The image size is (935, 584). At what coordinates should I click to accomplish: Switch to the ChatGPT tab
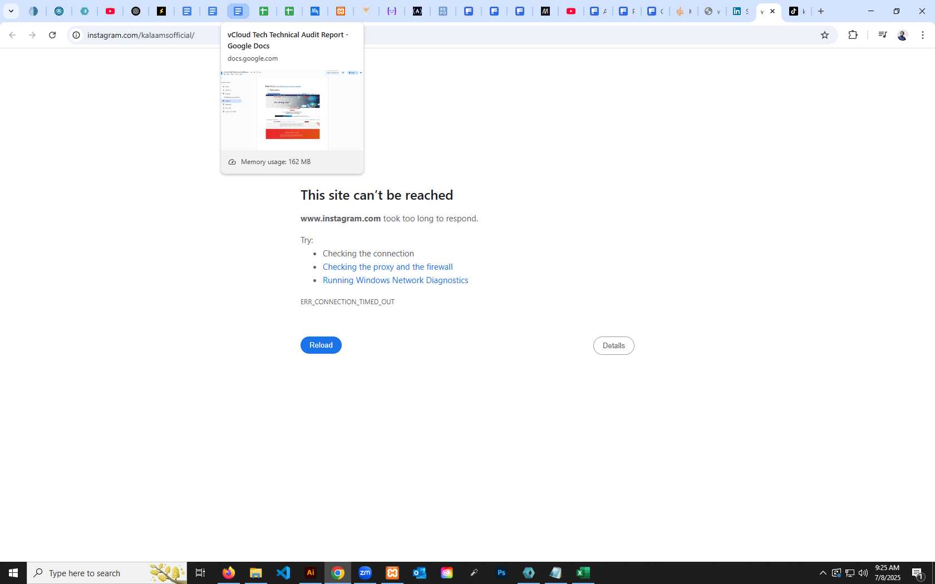click(x=136, y=11)
